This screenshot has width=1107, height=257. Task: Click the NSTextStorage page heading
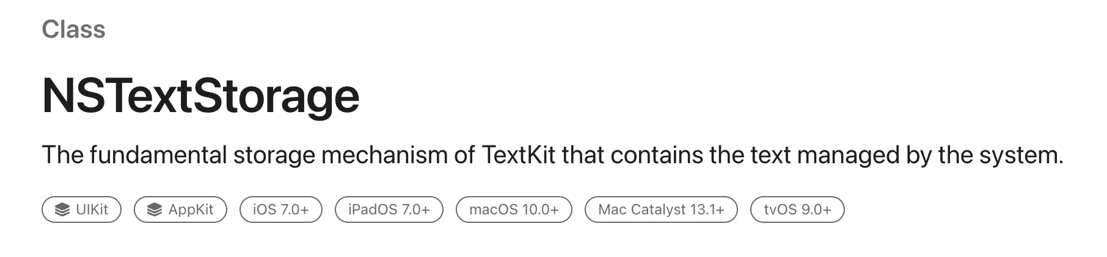[x=200, y=96]
